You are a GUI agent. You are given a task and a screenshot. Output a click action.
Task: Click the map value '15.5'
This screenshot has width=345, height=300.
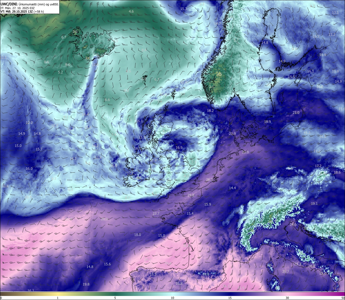coord(292,77)
